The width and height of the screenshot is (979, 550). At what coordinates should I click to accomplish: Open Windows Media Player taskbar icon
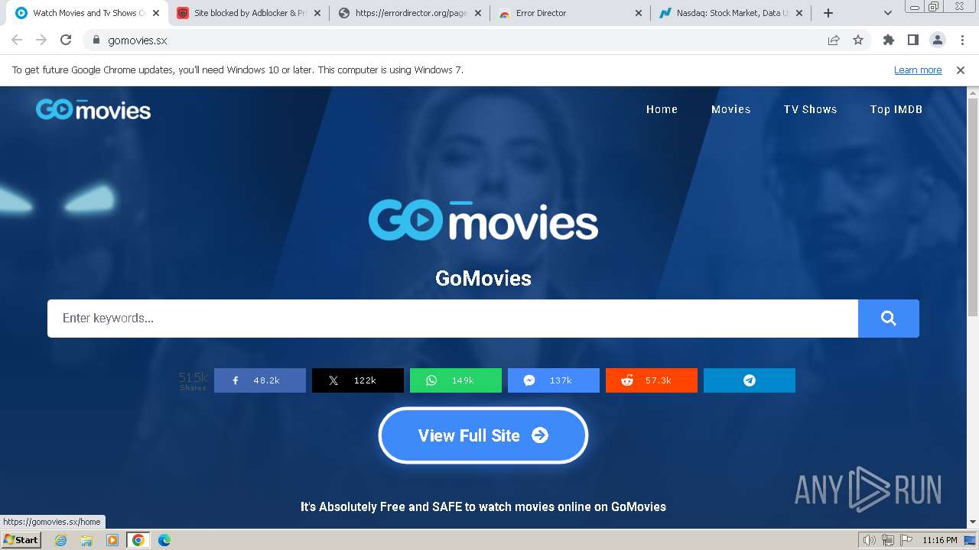click(x=112, y=540)
